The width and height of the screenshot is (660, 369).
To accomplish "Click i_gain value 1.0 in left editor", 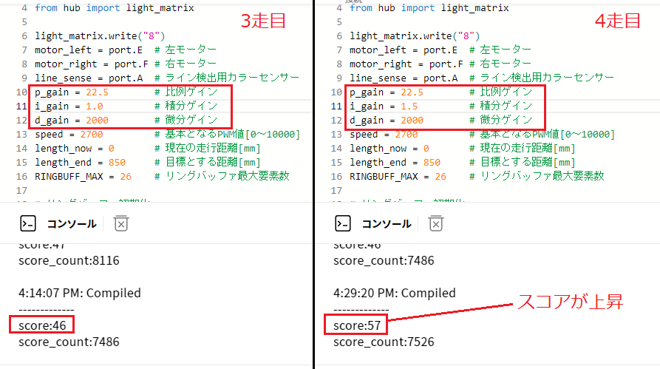I will click(x=95, y=106).
